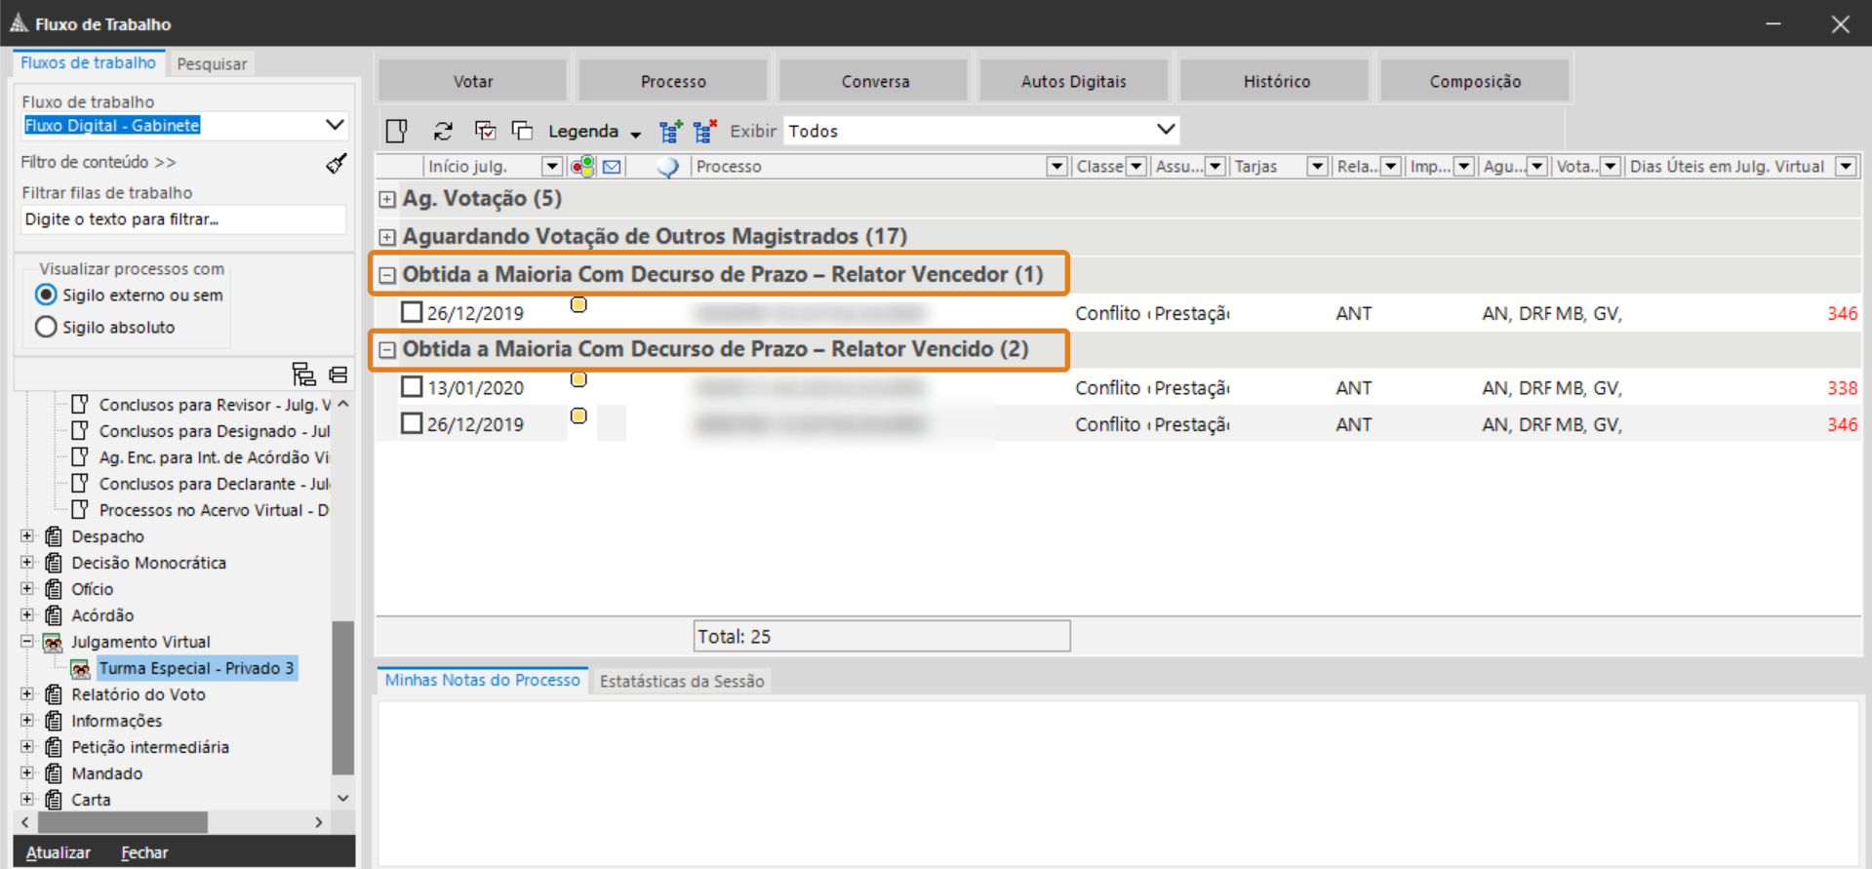The width and height of the screenshot is (1872, 869).
Task: Click document icon beside Conclusos para Declarante
Action: [x=81, y=483]
